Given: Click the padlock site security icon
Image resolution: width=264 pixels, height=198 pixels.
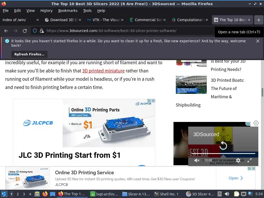Looking at the screenshot, I should pyautogui.click(x=42, y=31).
